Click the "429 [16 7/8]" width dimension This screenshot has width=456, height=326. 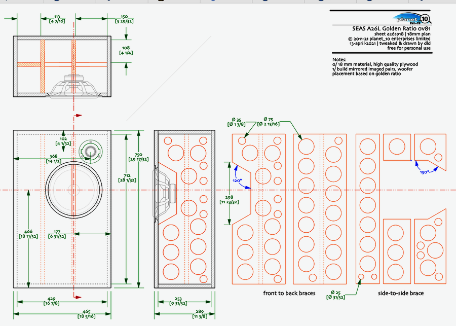click(x=52, y=301)
